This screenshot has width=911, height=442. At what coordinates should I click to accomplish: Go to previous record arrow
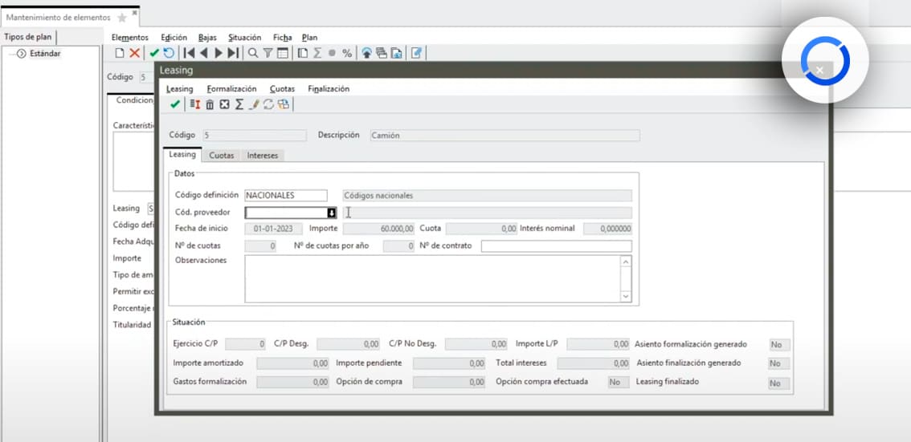click(x=203, y=54)
